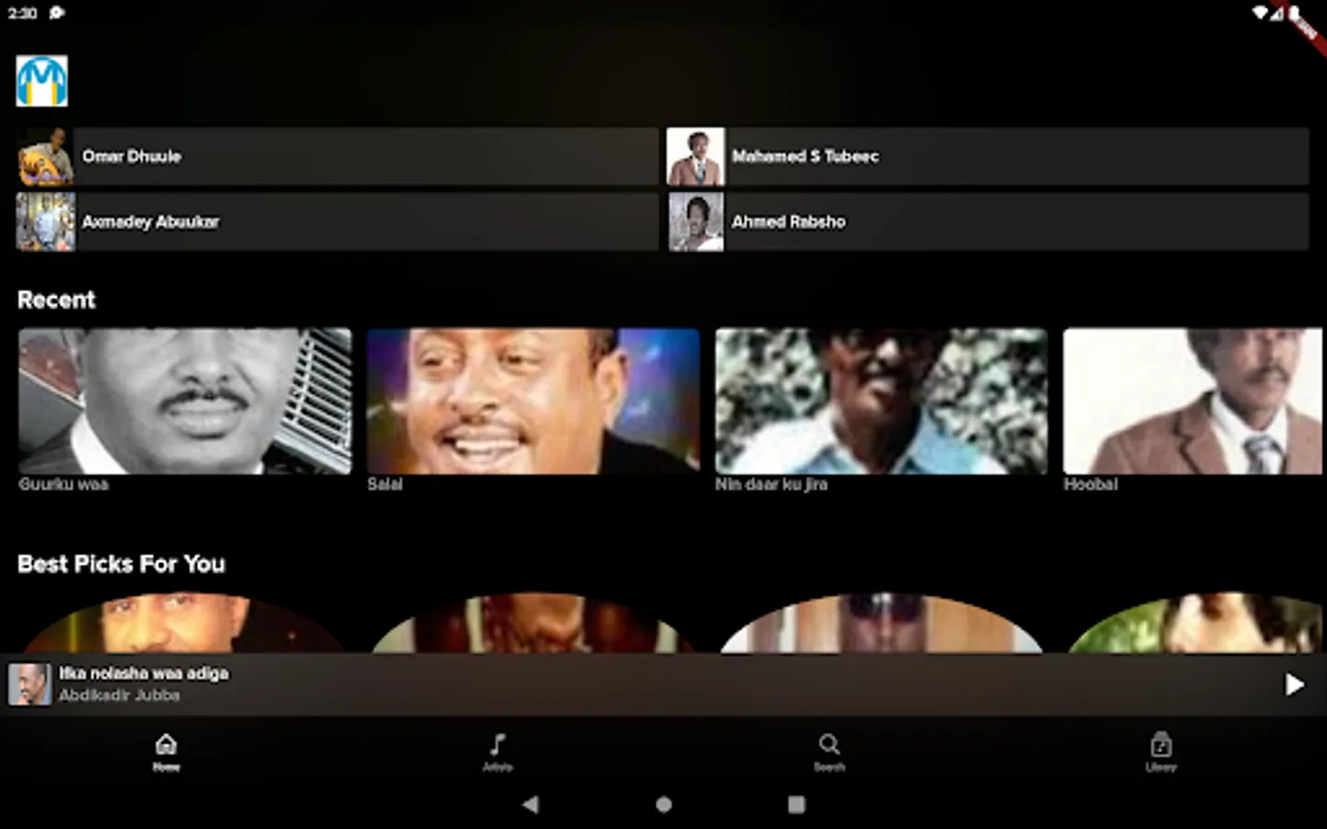The image size is (1327, 829).
Task: Open the Axmadey Abuukar artist tile
Action: click(x=337, y=221)
